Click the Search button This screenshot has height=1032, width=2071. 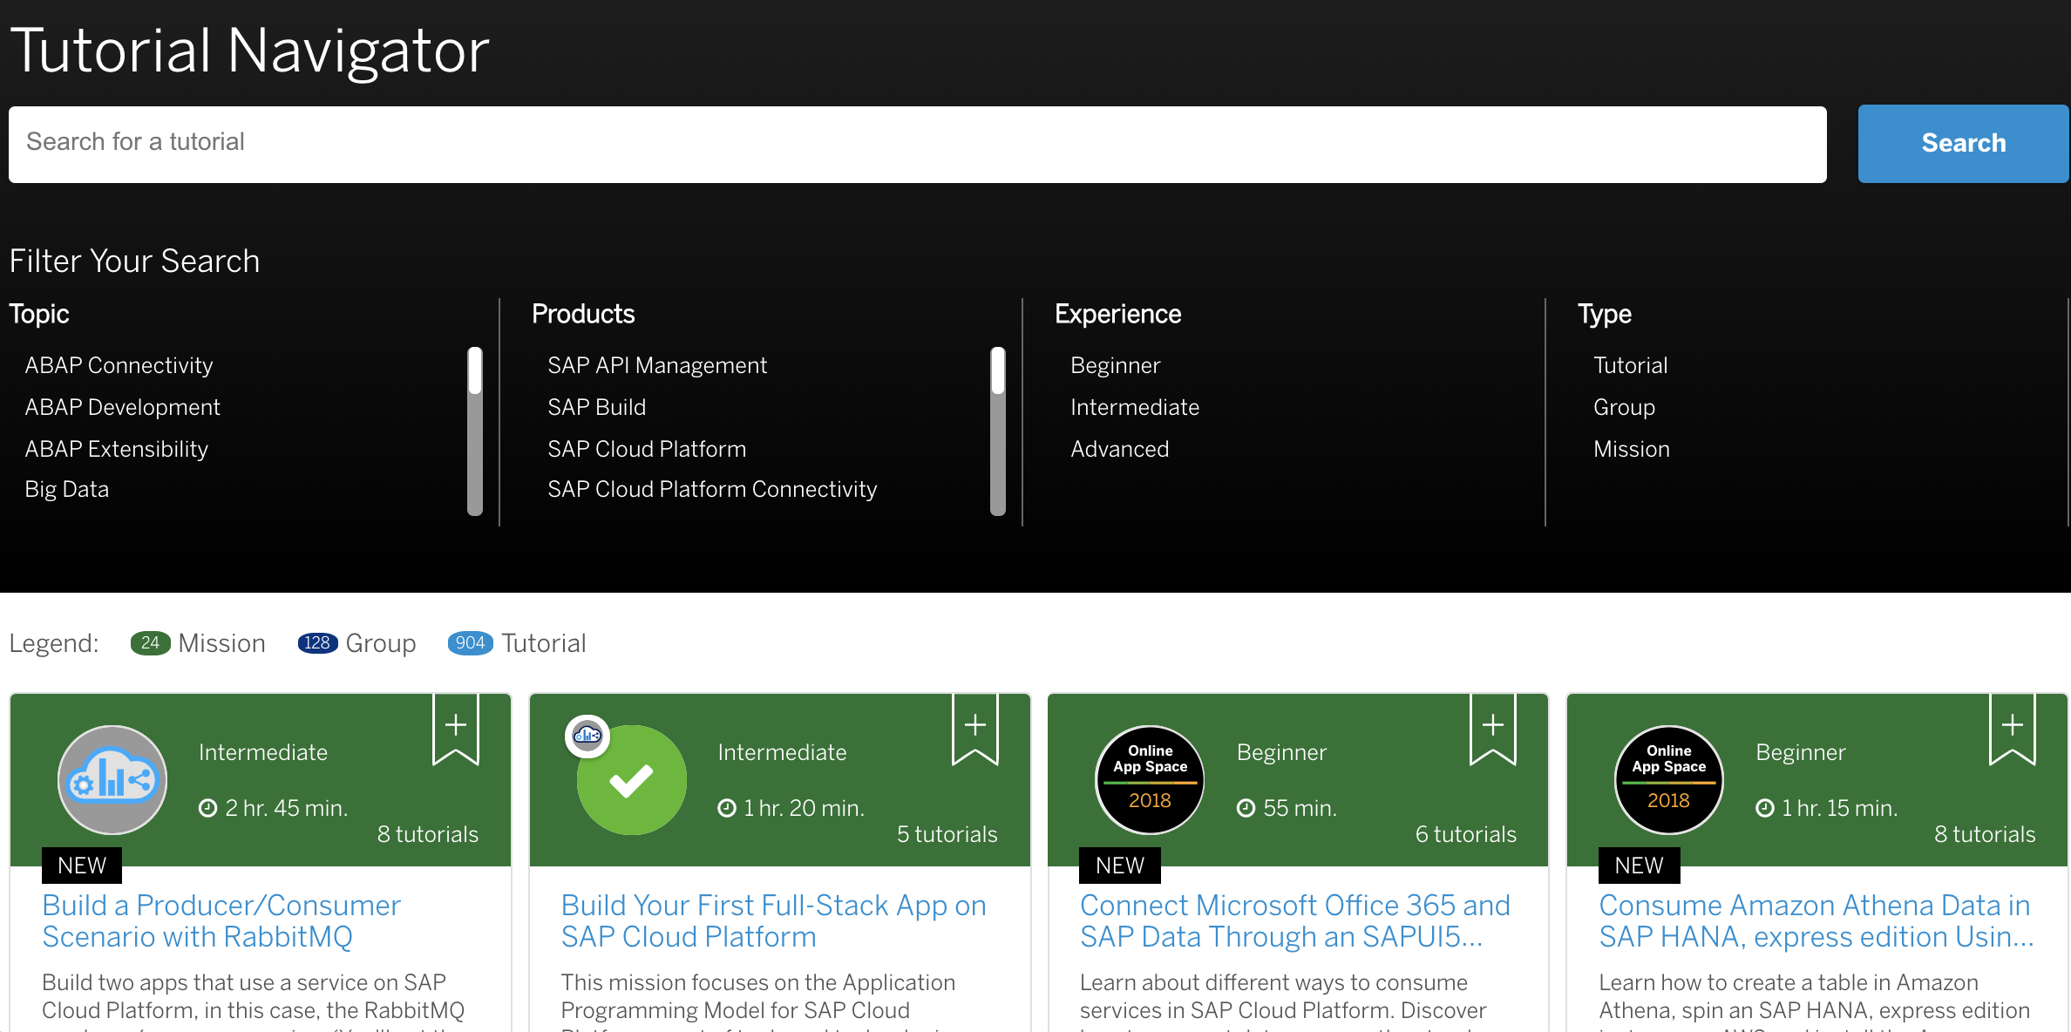pyautogui.click(x=1963, y=144)
